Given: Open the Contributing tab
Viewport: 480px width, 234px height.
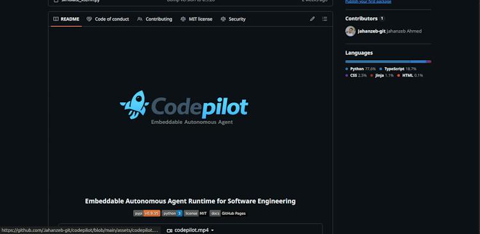Looking at the screenshot, I should tap(155, 19).
